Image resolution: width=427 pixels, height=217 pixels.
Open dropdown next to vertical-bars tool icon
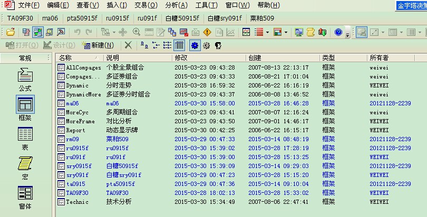420,32
